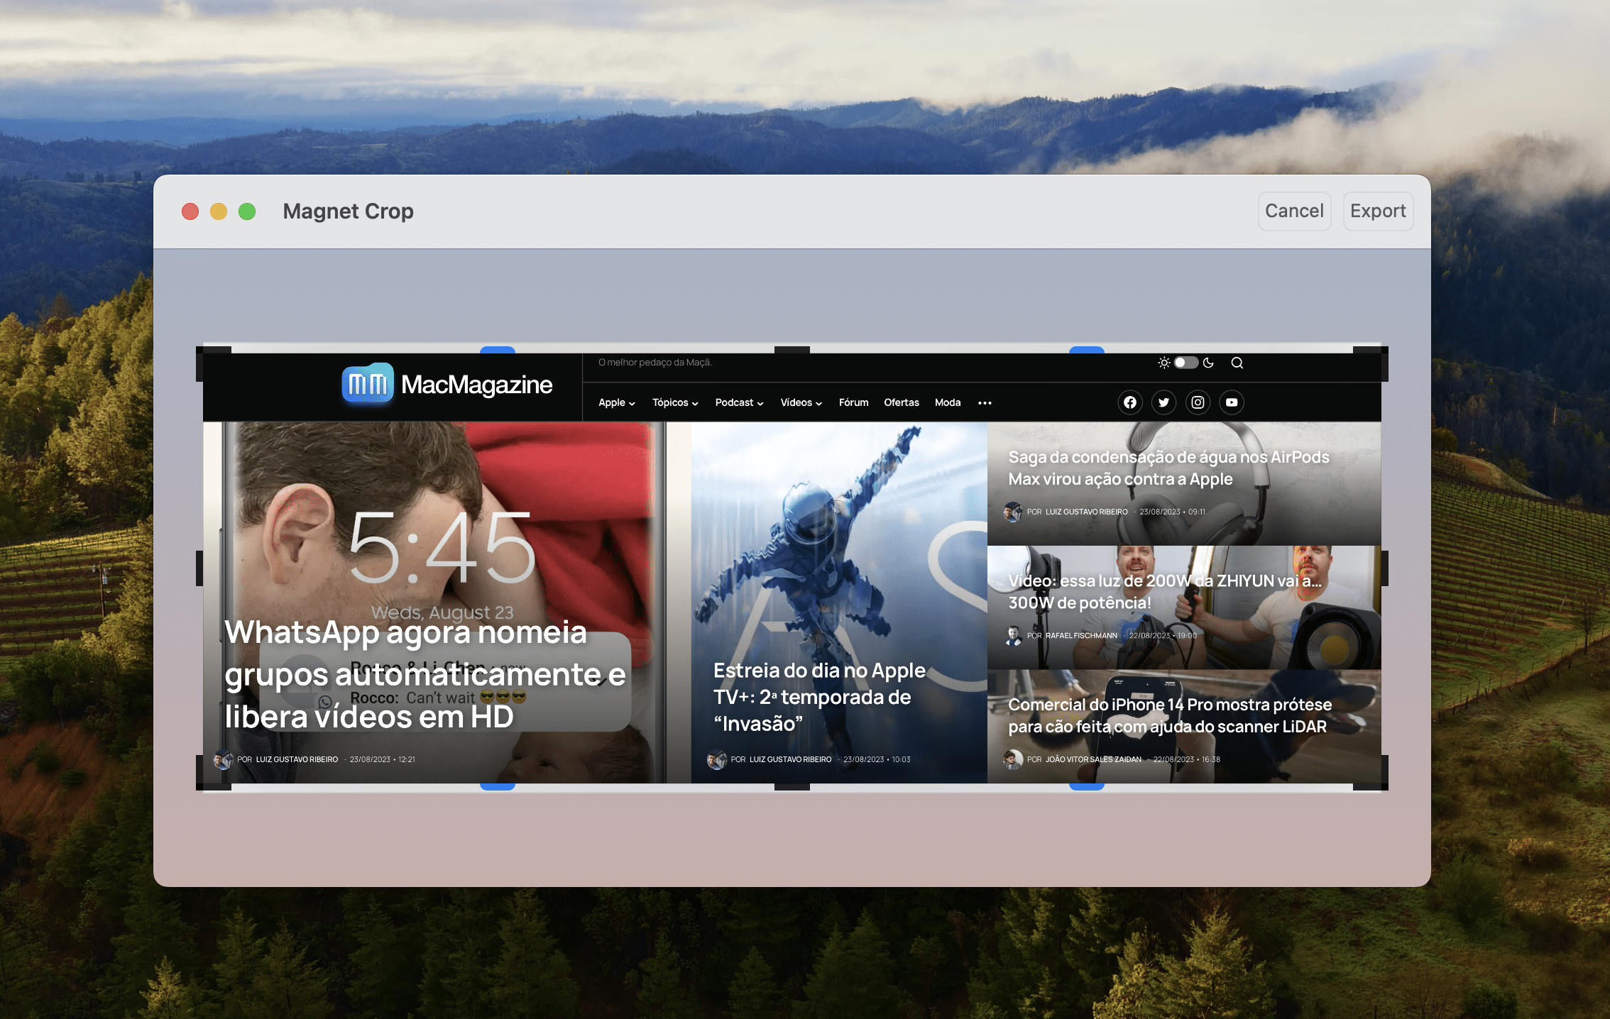Expand the Apple menu dropdown
Screen dimensions: 1610x1019
[x=617, y=402]
